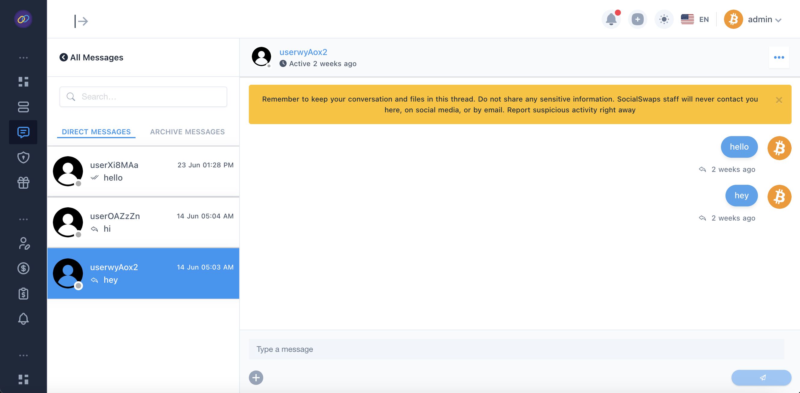
Task: Dismiss the yellow warning banner
Action: tap(779, 100)
